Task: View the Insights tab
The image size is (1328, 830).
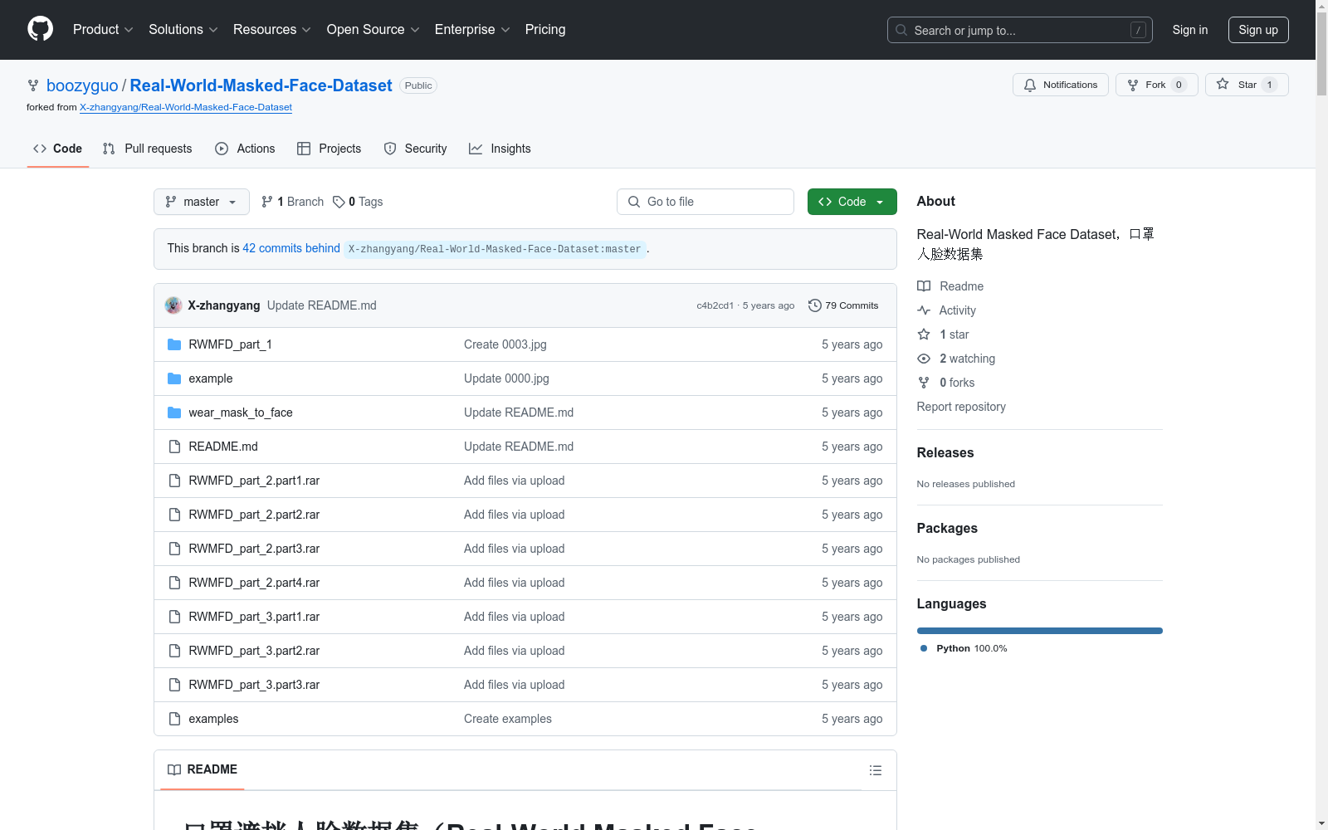Action: [x=500, y=149]
